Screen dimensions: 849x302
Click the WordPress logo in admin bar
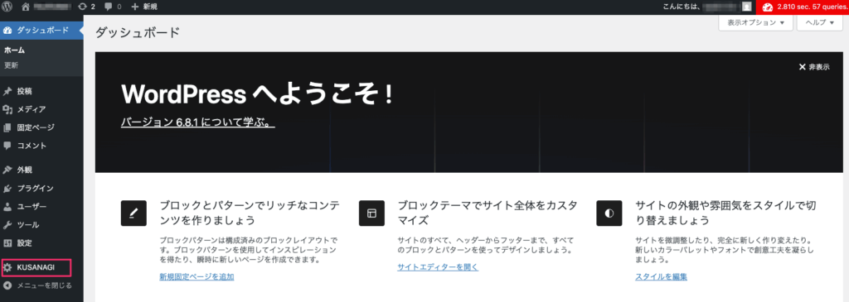(x=7, y=7)
